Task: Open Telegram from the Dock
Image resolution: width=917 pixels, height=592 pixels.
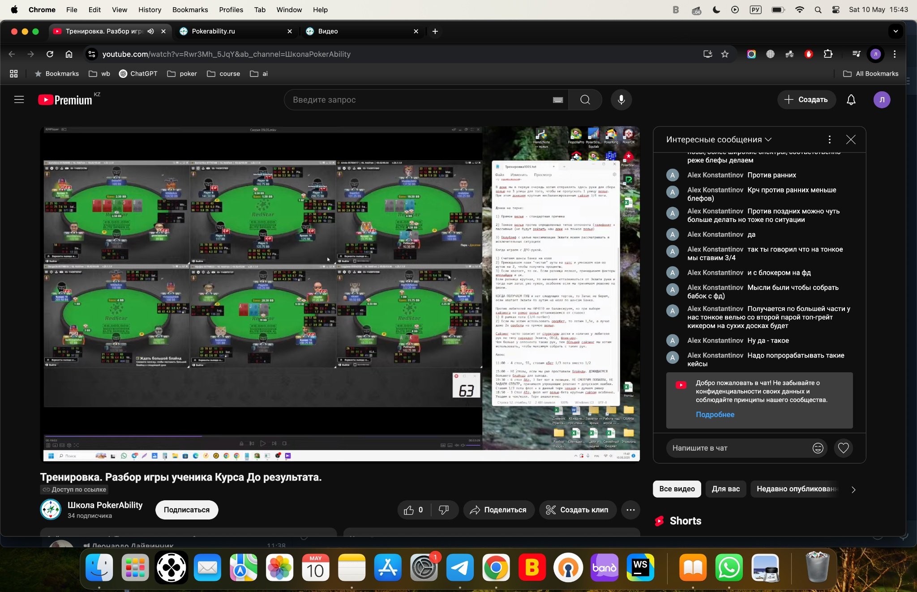Action: [459, 567]
